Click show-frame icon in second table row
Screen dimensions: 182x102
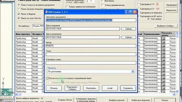coord(163,42)
